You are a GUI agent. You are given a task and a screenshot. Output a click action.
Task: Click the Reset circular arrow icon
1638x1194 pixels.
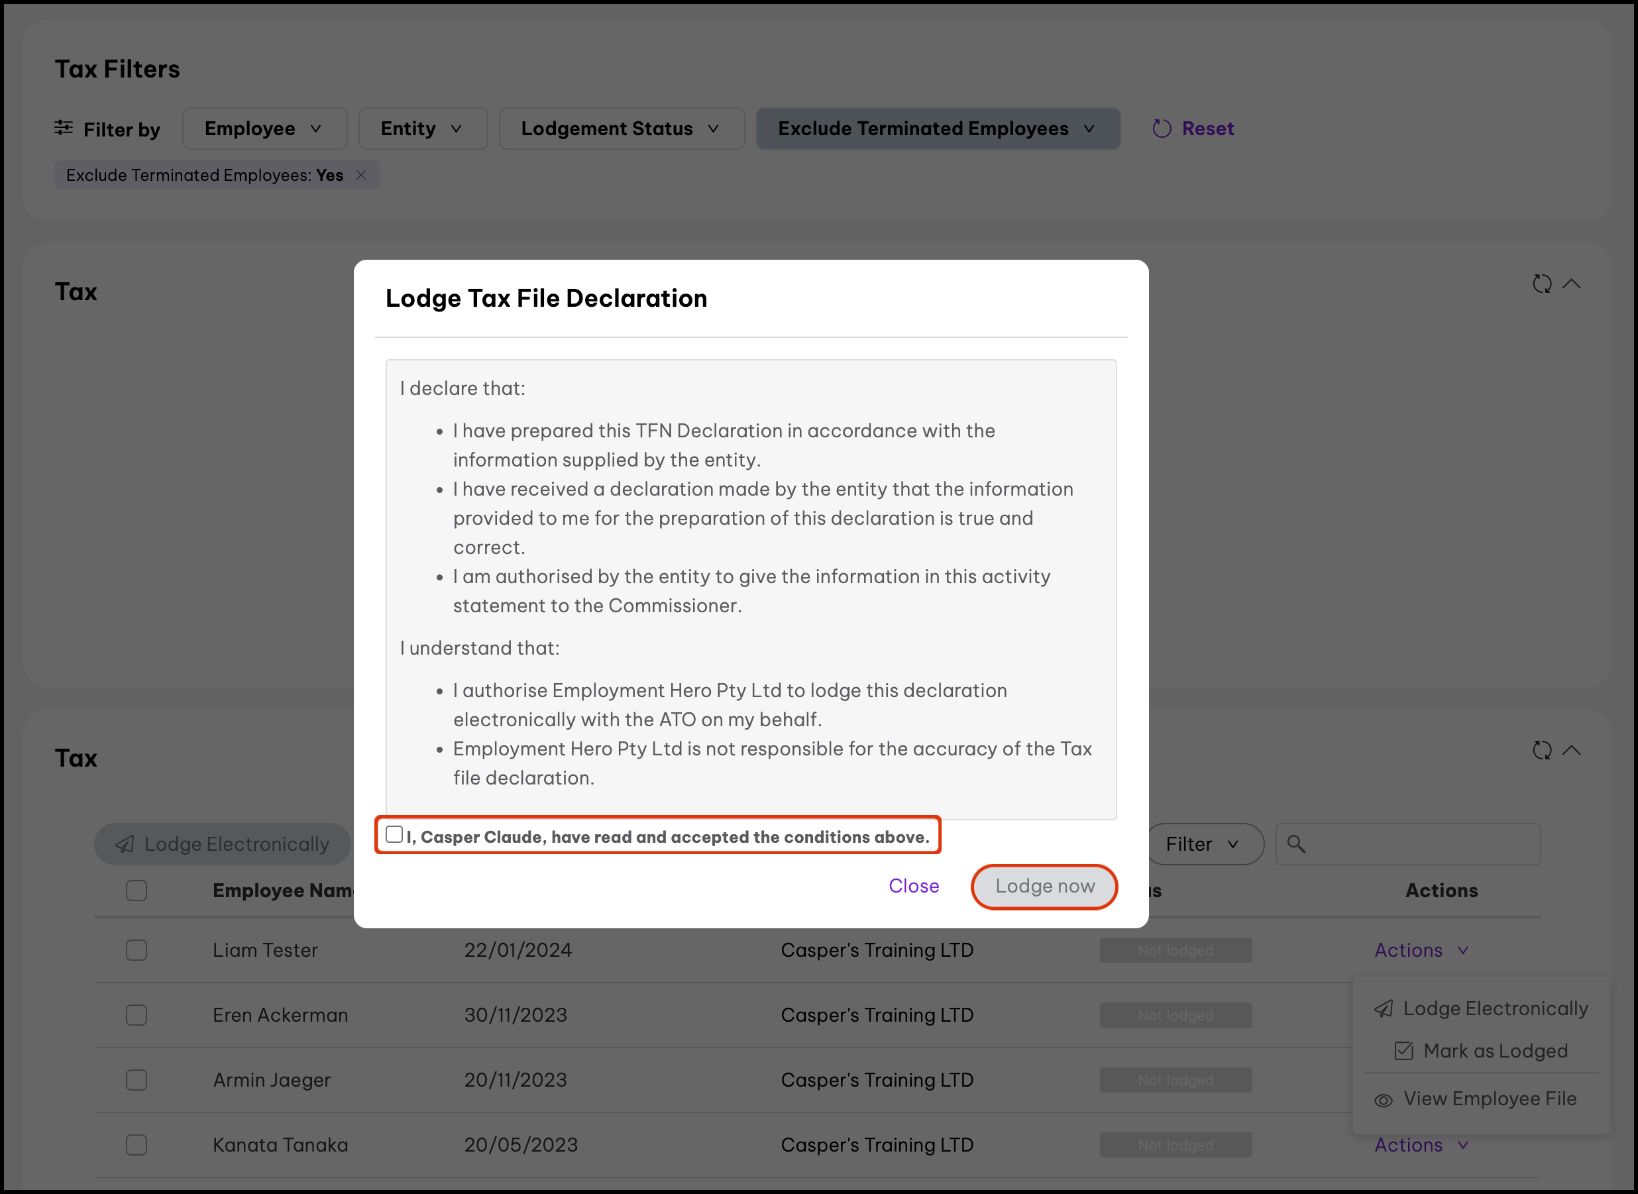coord(1161,129)
